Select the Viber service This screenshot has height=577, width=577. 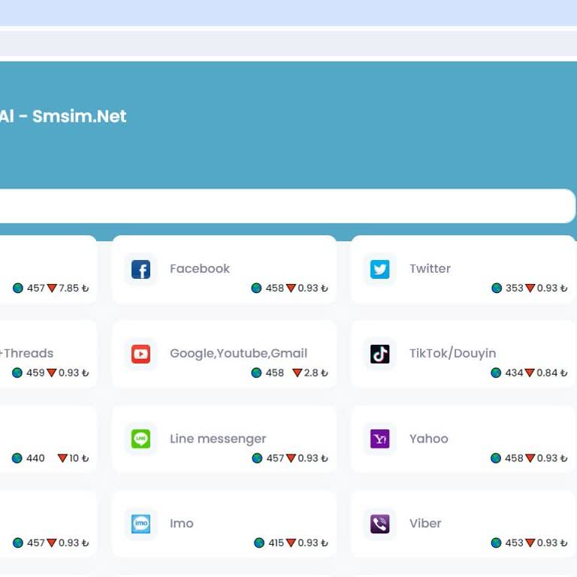point(464,524)
